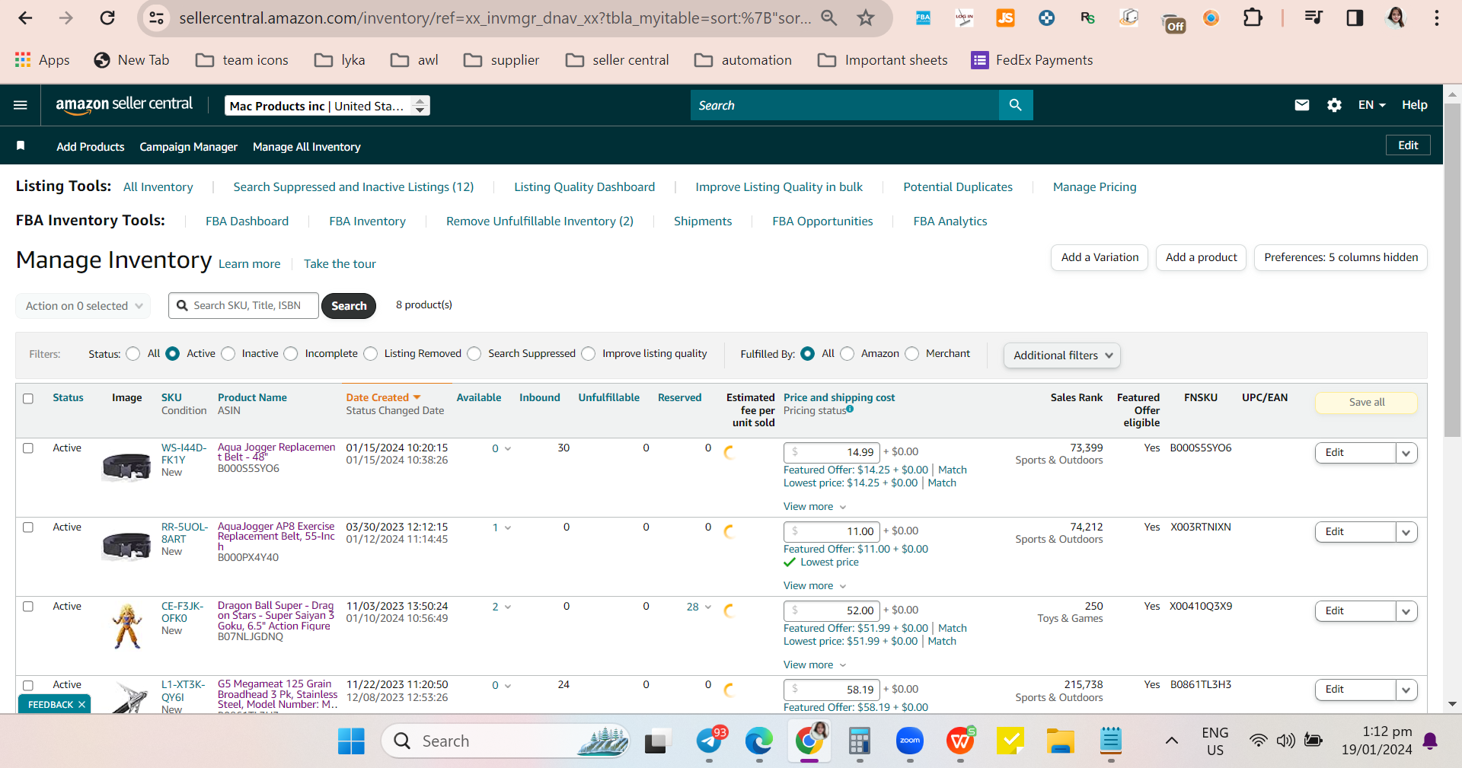Viewport: 1462px width, 768px height.
Task: Tick checkbox for Aqua Jogger Belt 48" row
Action: (28, 448)
